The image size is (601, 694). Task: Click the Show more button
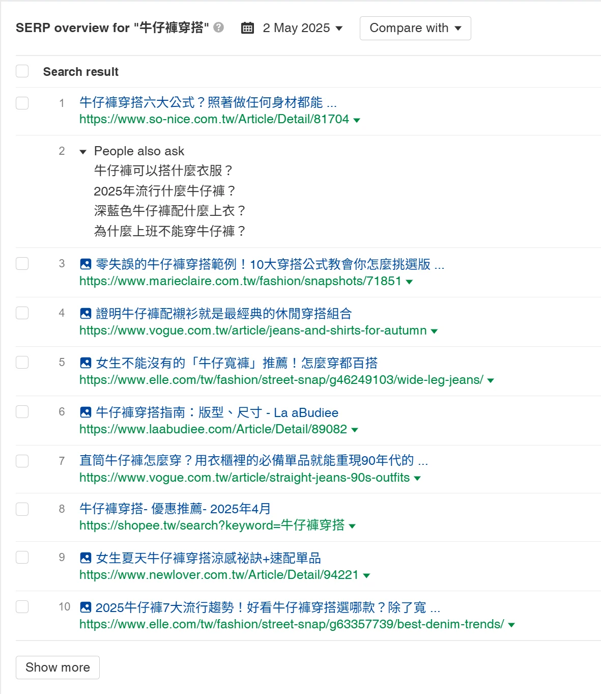click(58, 668)
